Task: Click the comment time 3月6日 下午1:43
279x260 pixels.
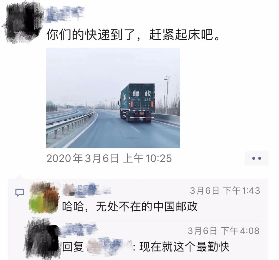Action: click(x=225, y=190)
